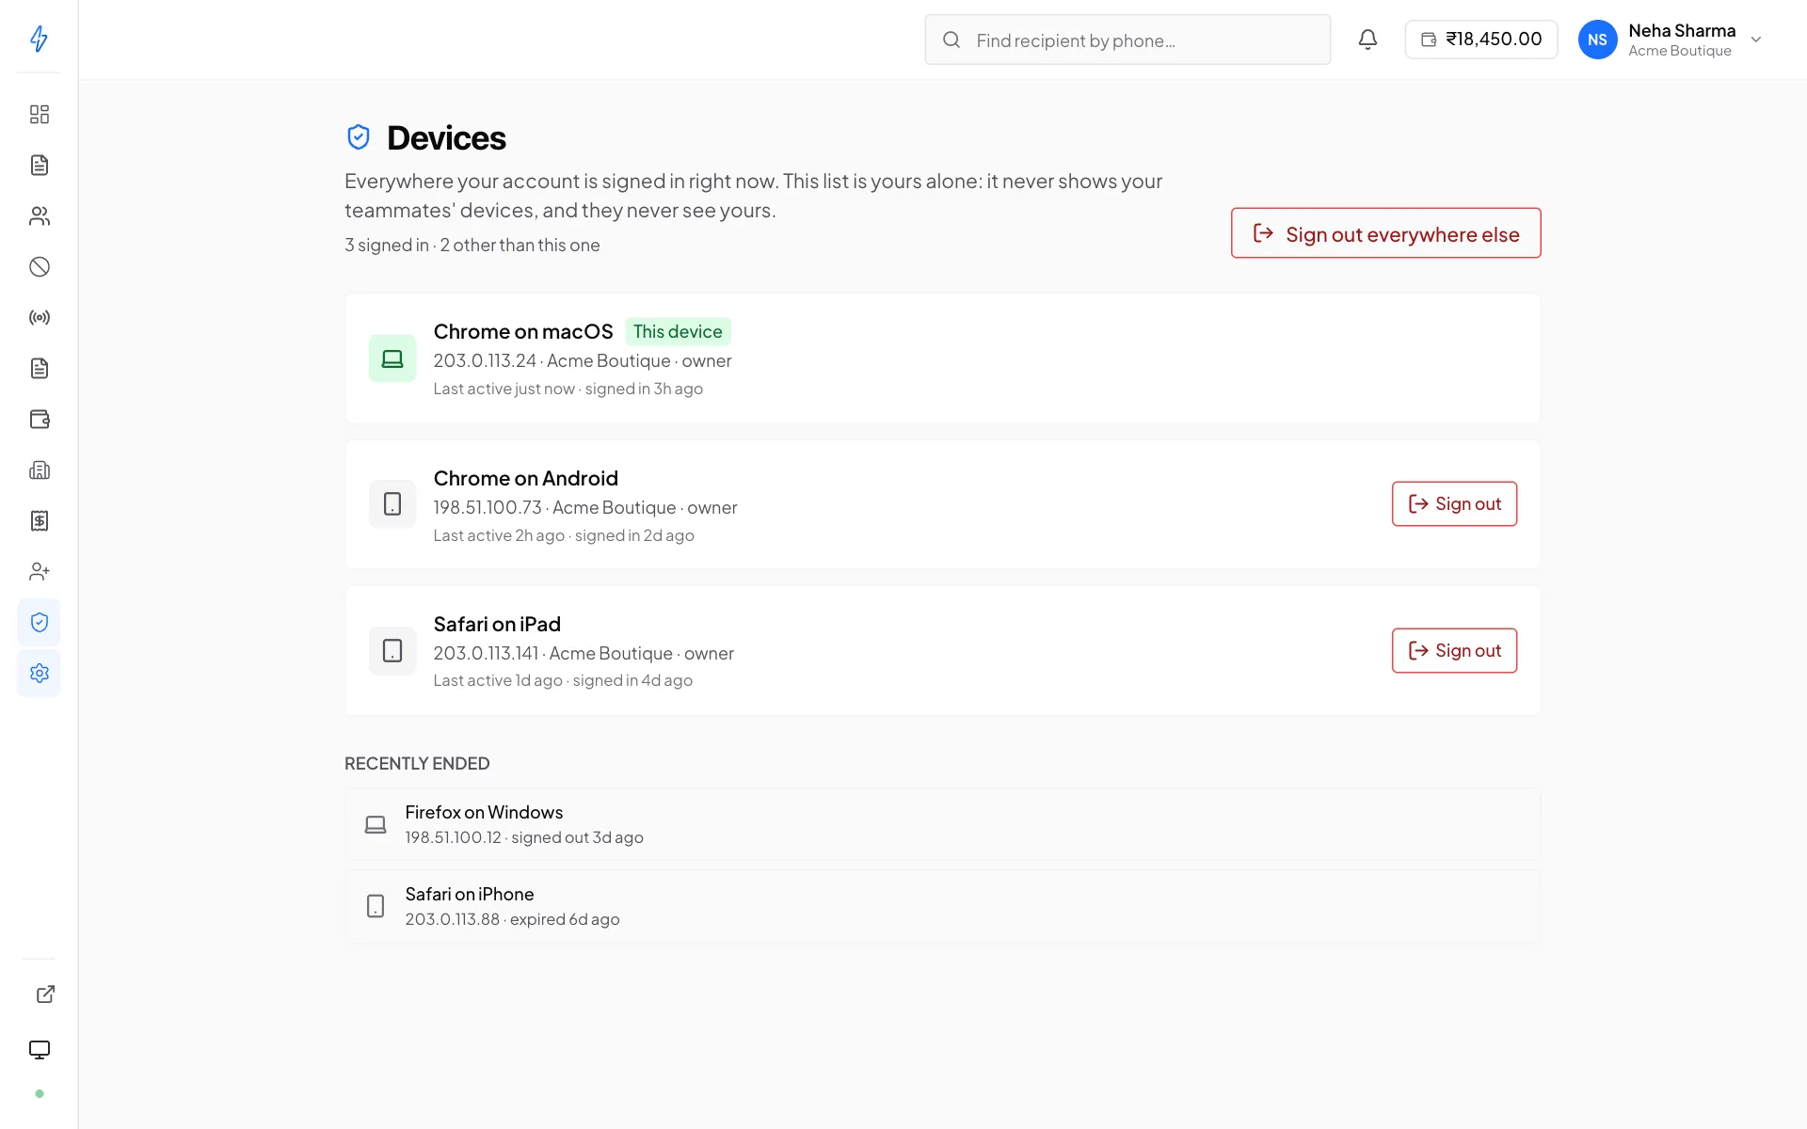Click IP "203.0.113.24 · Acme Boutique · owner"

coord(583,361)
